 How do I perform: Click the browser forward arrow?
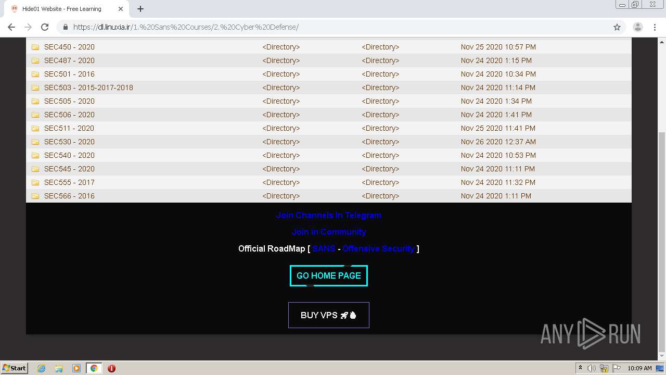pyautogui.click(x=28, y=27)
